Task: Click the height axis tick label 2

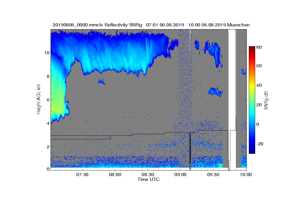Action: pyautogui.click(x=48, y=147)
